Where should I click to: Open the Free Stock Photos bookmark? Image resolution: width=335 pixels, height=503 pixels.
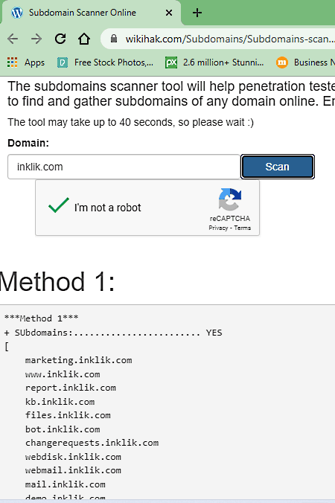[105, 63]
